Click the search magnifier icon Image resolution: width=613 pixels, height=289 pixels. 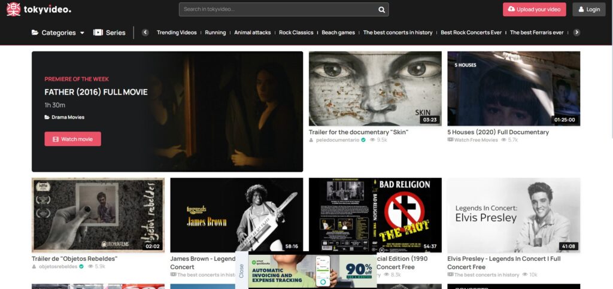381,10
